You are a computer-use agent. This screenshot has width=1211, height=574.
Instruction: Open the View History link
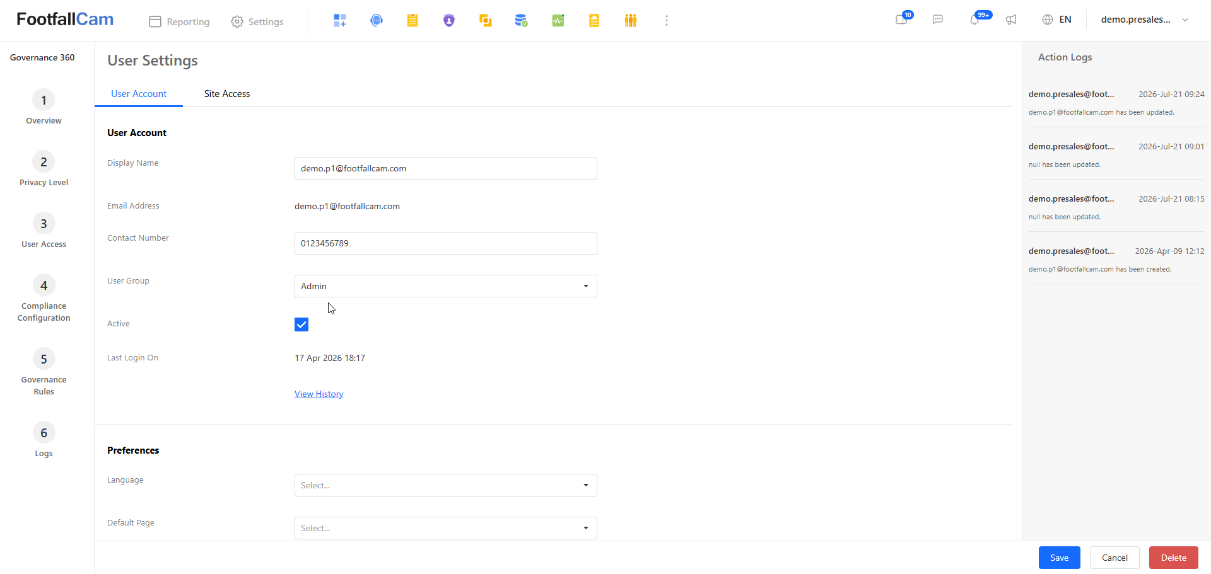pyautogui.click(x=319, y=394)
